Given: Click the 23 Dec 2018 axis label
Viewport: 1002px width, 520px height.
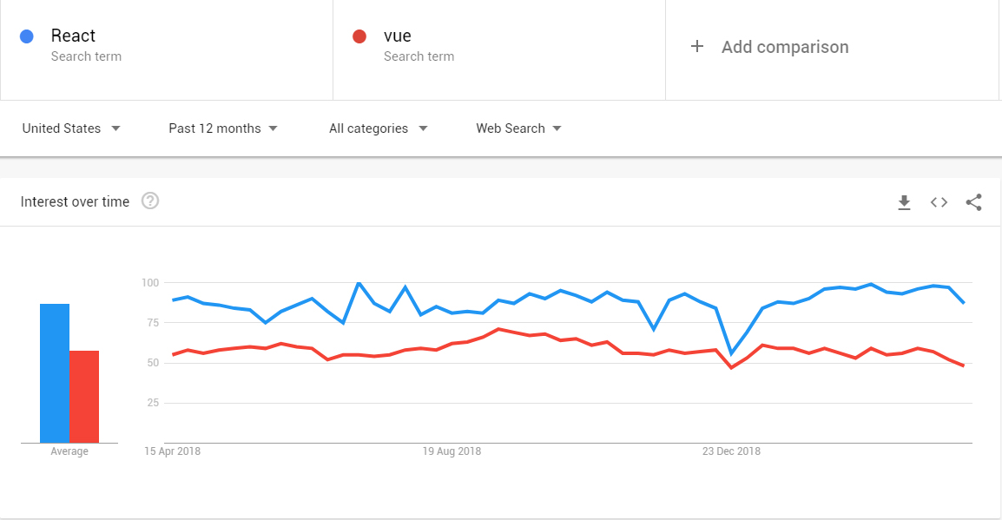Looking at the screenshot, I should pos(731,451).
